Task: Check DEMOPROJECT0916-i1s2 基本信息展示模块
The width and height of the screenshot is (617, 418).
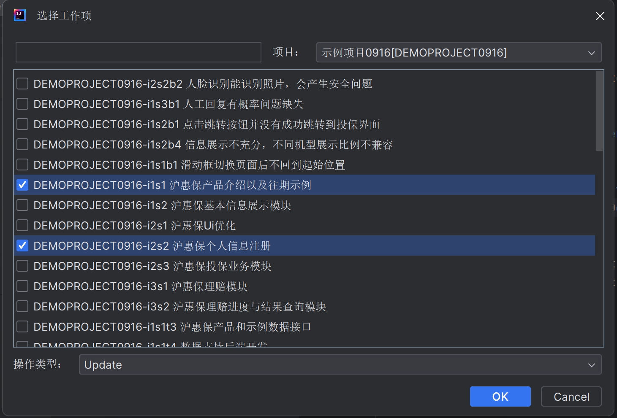Action: [22, 205]
